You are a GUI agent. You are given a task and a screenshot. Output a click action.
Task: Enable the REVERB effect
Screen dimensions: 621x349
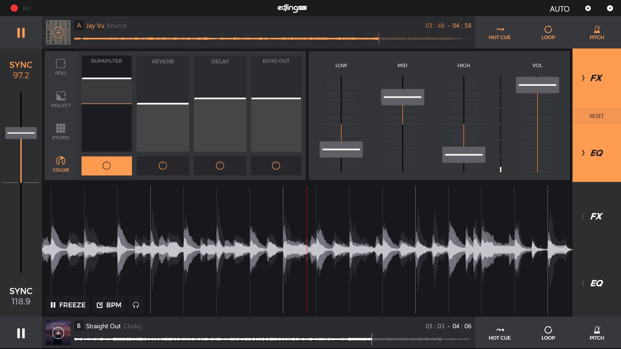point(163,166)
